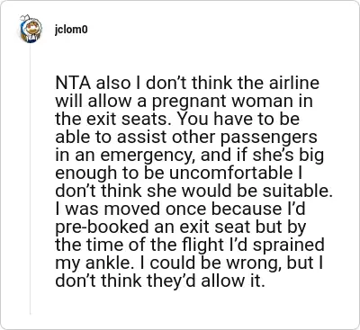Click the final line 'don't think they'd allow it.'
The height and width of the screenshot is (330, 360).
coord(160,281)
